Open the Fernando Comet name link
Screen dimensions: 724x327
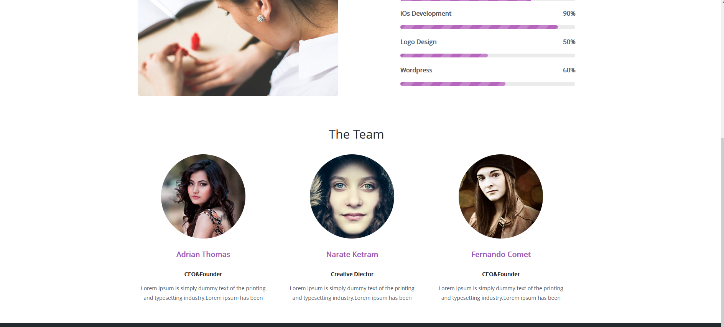click(x=501, y=254)
